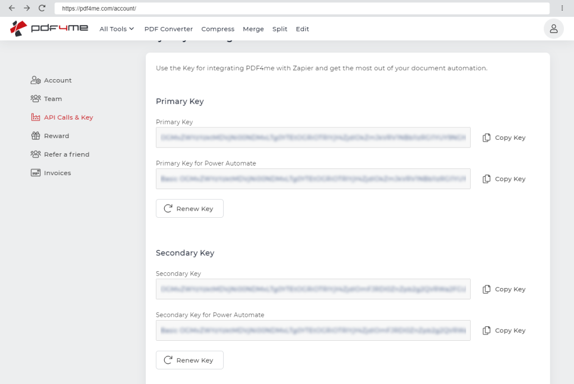Click the Secondary Key text field
This screenshot has height=384, width=574.
[x=313, y=289]
